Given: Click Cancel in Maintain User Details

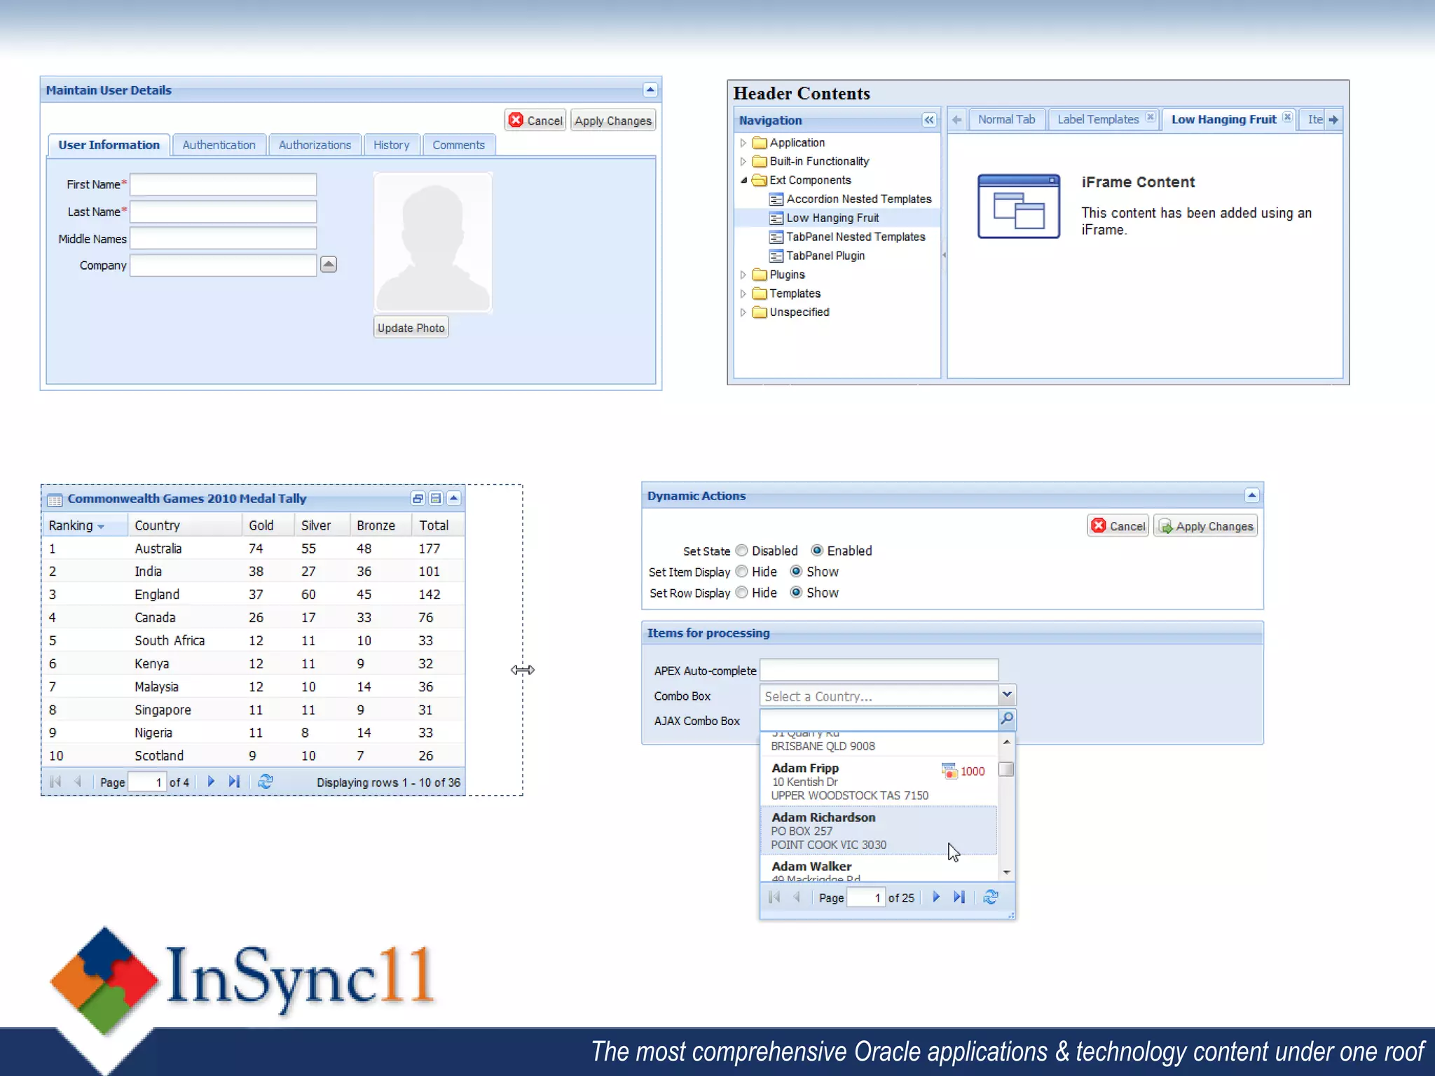Looking at the screenshot, I should pyautogui.click(x=536, y=120).
